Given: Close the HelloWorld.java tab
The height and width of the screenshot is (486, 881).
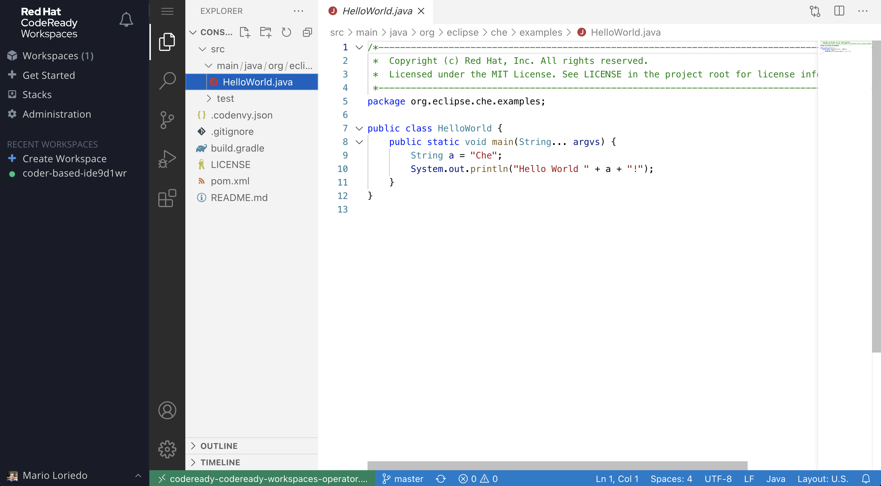Looking at the screenshot, I should point(421,11).
